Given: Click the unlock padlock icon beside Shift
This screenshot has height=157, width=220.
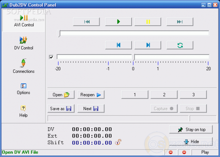Looking at the screenshot, I should tap(118, 142).
